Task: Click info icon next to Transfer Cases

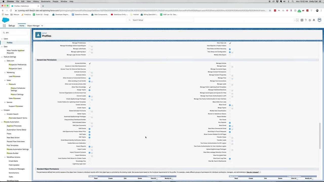Action: [x=232, y=138]
